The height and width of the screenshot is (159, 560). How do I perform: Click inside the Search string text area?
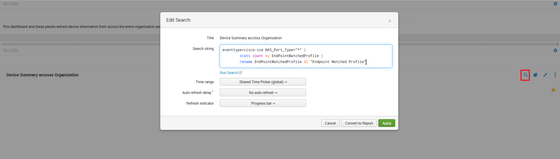(x=306, y=56)
